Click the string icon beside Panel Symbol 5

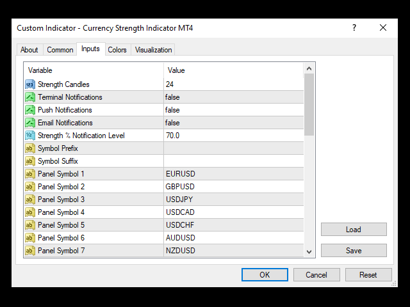point(30,225)
